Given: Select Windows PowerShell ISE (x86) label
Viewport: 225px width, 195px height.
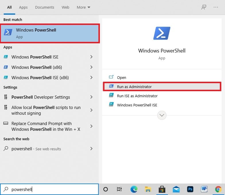Looking at the screenshot, I should pos(40,77).
